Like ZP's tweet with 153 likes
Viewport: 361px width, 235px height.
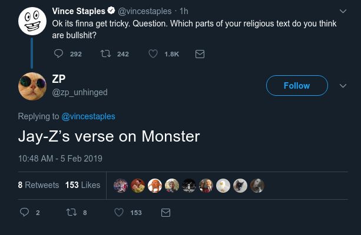pos(119,212)
